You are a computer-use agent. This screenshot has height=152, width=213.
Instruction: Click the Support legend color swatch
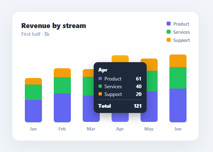point(169,40)
